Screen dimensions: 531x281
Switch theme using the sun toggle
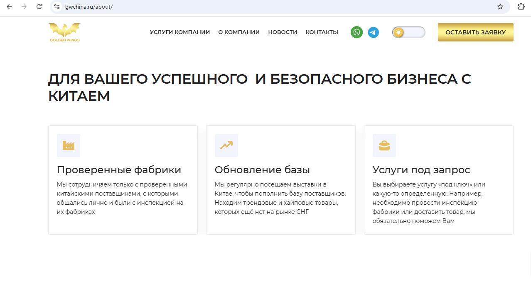coord(399,32)
